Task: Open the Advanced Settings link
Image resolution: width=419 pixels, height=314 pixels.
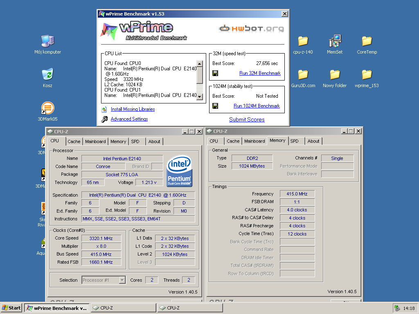Action: pos(129,119)
